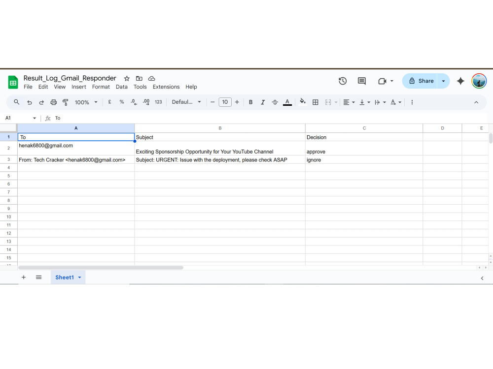Open the text rotation dropdown

(x=395, y=102)
